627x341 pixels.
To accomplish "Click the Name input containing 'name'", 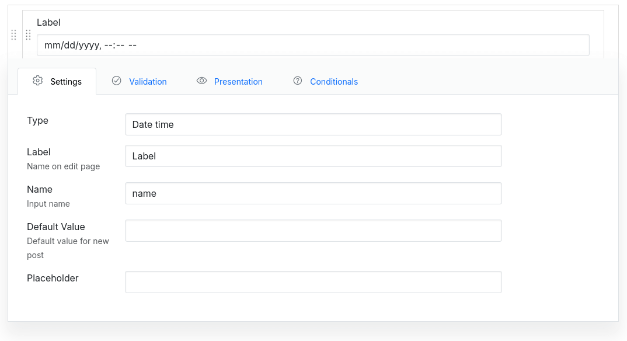I will (313, 193).
